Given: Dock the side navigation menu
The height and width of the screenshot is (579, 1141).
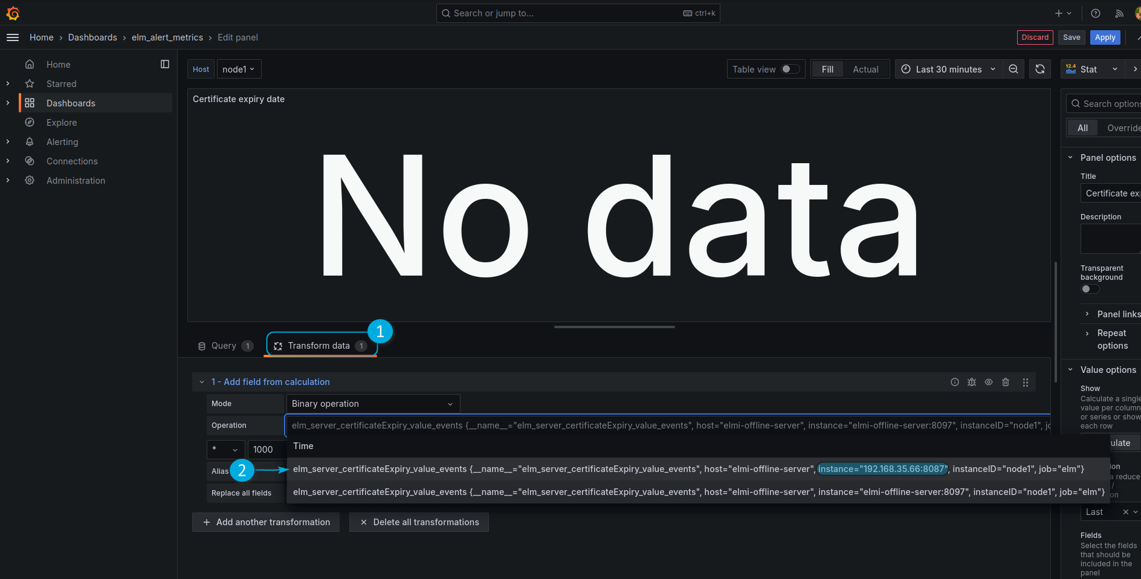Looking at the screenshot, I should click(165, 65).
